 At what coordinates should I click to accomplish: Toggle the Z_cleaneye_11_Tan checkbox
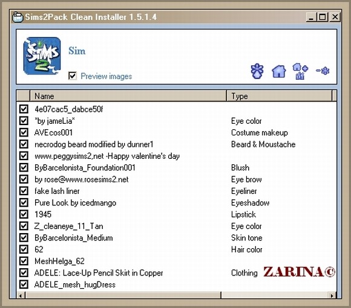[24, 226]
